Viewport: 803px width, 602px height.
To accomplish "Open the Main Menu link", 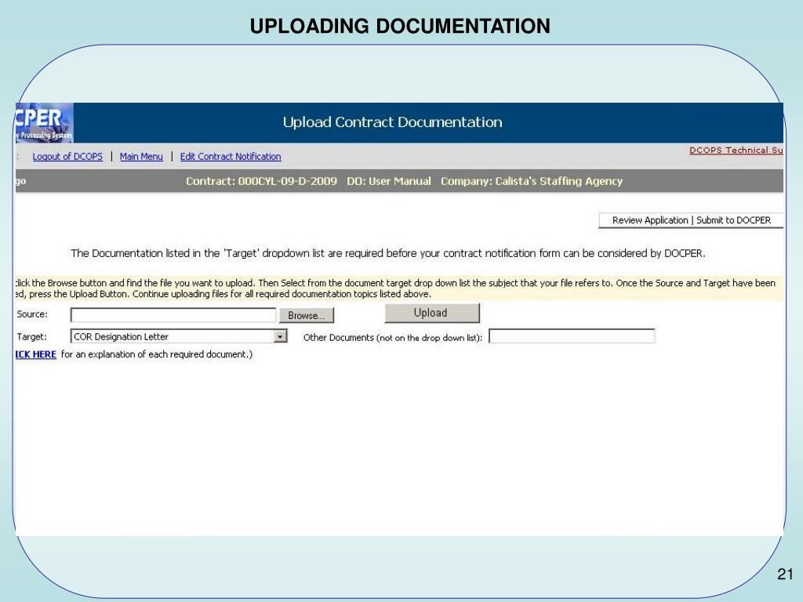I will (141, 157).
